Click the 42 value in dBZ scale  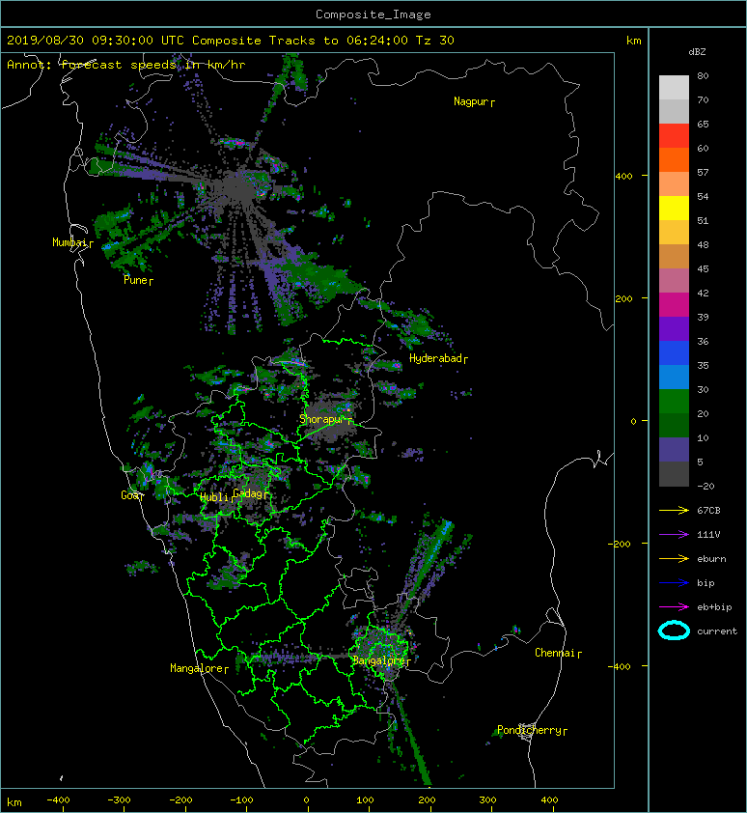(x=703, y=293)
